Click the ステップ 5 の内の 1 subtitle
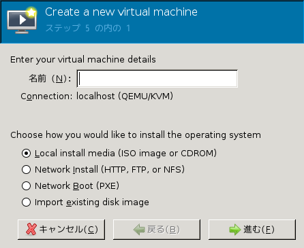This screenshot has width=304, height=248. tap(88, 28)
